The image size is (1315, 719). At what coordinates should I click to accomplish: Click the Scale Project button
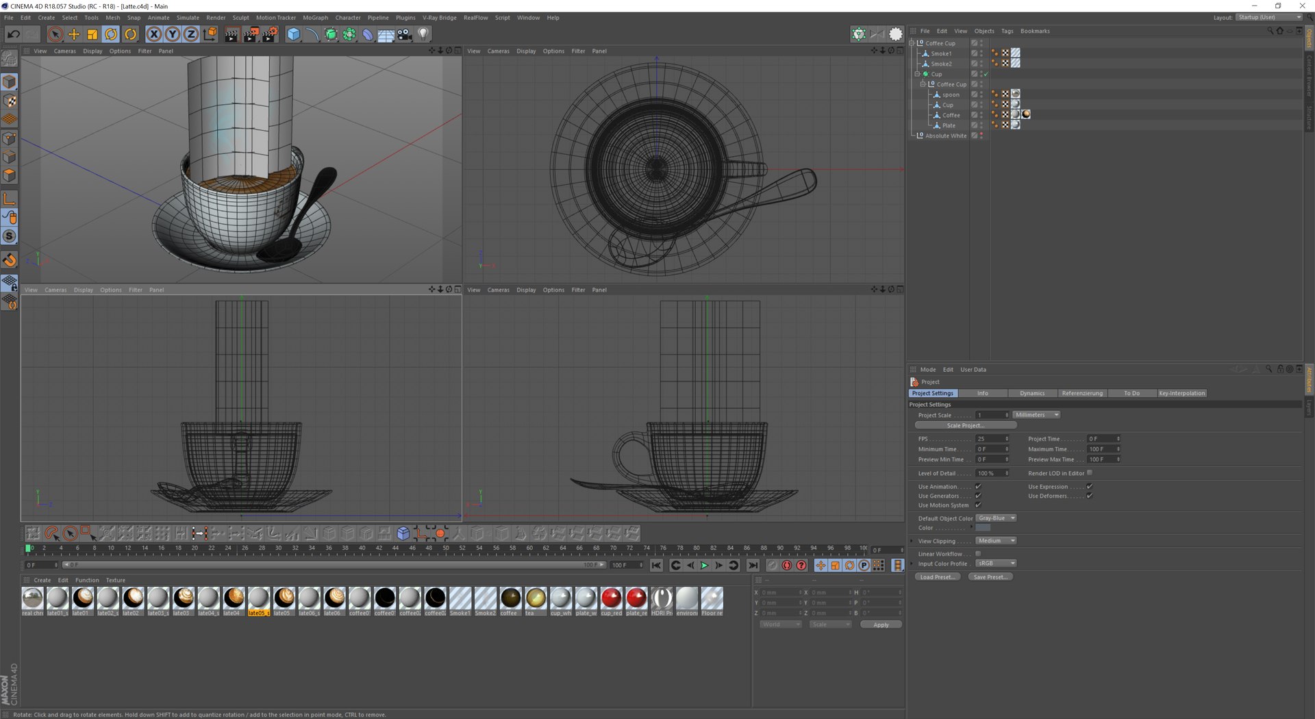coord(966,426)
